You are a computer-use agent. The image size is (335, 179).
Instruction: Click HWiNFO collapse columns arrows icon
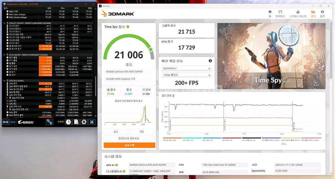coord(13,122)
